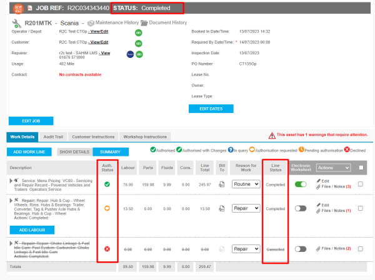Click Bill To icon for Service line
The image size is (375, 280).
[x=222, y=184]
